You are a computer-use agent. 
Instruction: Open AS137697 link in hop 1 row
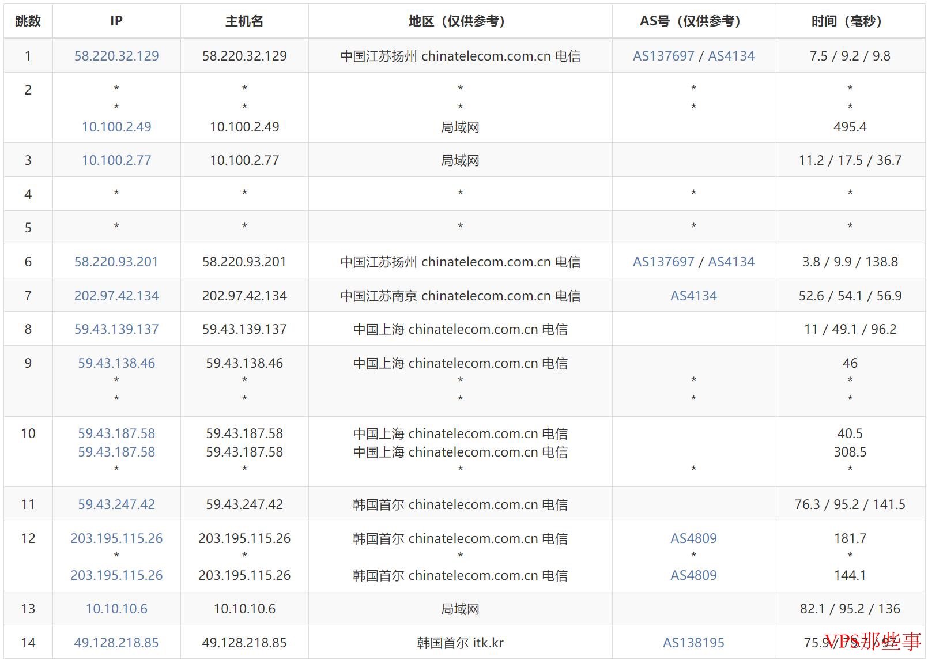pos(663,56)
